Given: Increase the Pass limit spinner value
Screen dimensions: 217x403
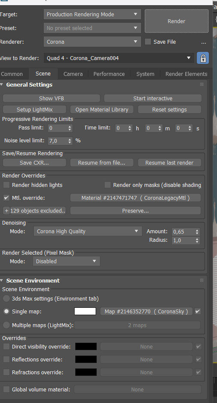Looking at the screenshot, I should click(x=69, y=126).
